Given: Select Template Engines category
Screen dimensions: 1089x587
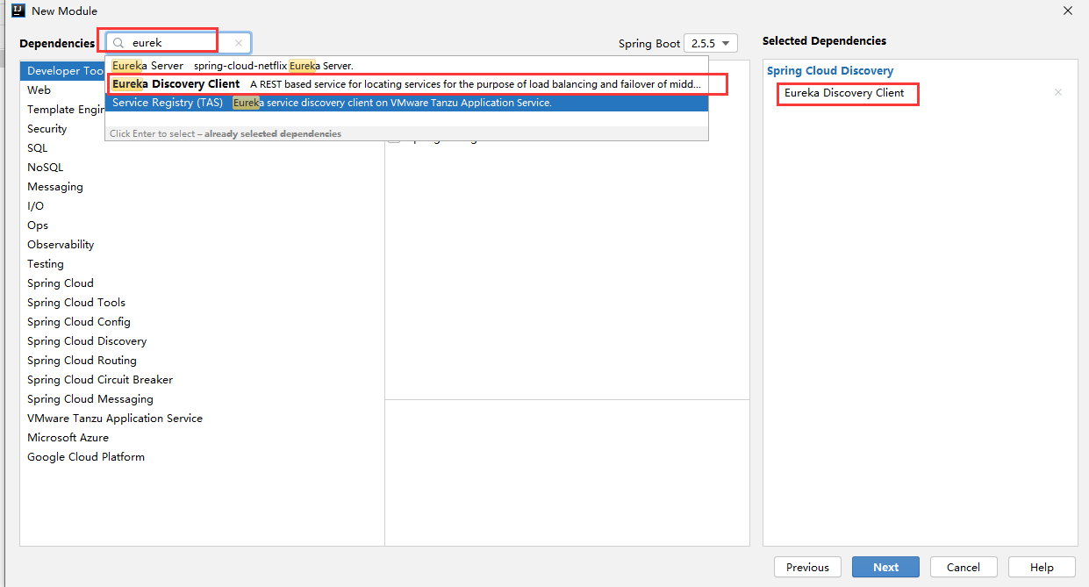Looking at the screenshot, I should (x=66, y=110).
